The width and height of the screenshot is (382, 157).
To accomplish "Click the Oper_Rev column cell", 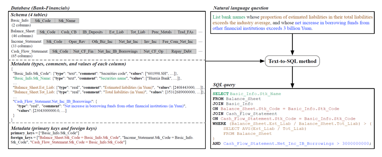I will tap(77, 42).
